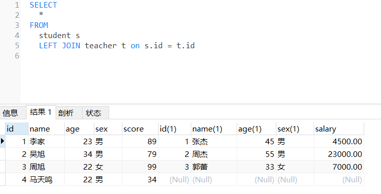Click the name(1) column header
Viewport: 381px width, 194px height.
tap(214, 128)
